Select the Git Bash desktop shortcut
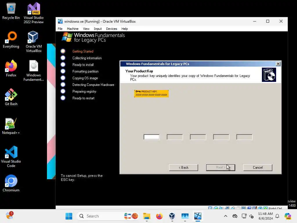Viewport: 297px width, 223px height. click(11, 97)
